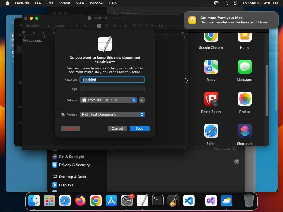283x212 pixels.
Task: Click the Stage Manager icon in menu bar
Action: pos(217,3)
